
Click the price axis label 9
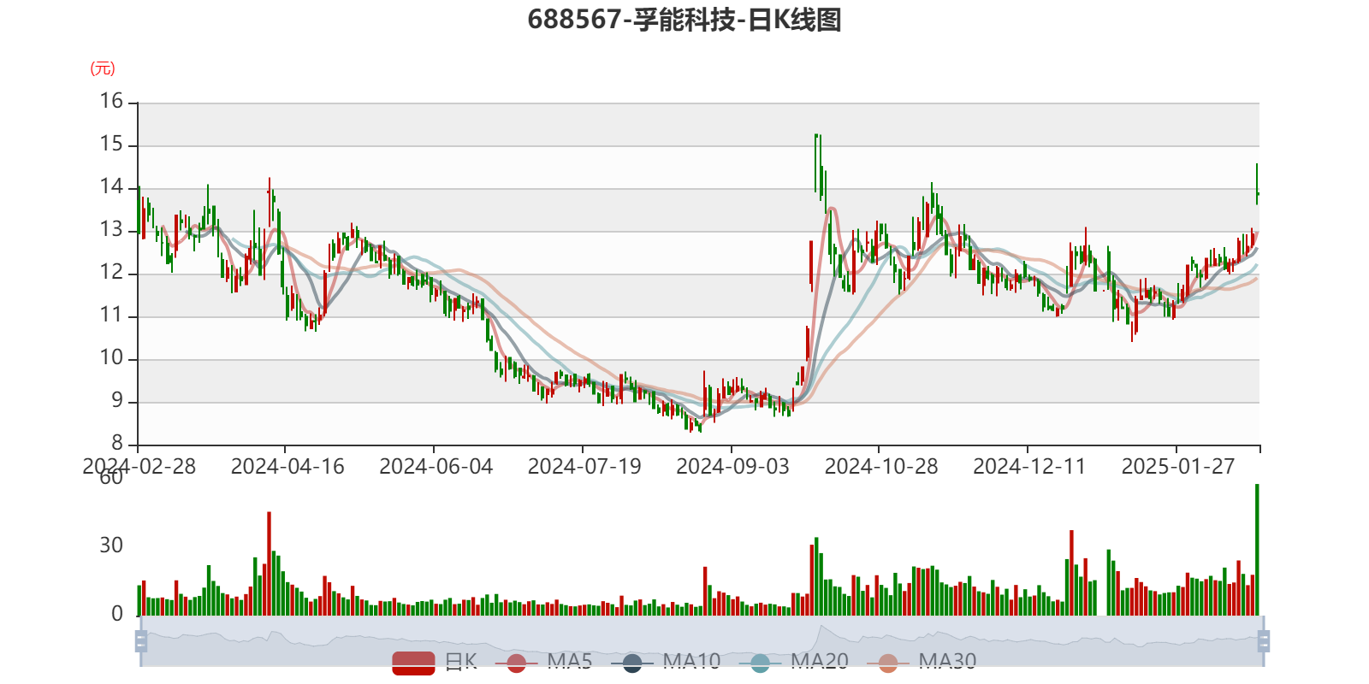[x=117, y=400]
